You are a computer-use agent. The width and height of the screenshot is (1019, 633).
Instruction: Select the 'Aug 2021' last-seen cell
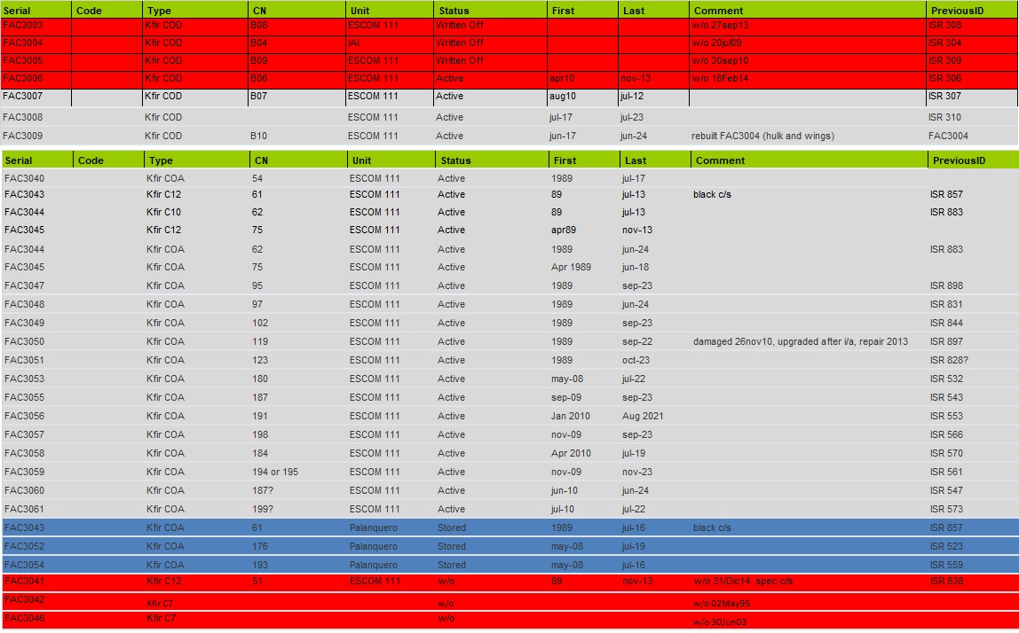click(x=643, y=416)
